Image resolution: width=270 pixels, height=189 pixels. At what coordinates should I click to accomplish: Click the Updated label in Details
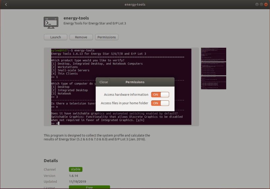pos(50,182)
